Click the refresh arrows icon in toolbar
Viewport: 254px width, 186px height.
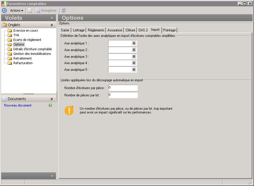coord(64,10)
